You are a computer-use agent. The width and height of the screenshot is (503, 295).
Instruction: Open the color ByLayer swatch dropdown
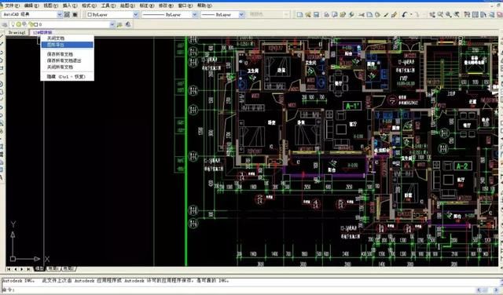click(x=112, y=15)
